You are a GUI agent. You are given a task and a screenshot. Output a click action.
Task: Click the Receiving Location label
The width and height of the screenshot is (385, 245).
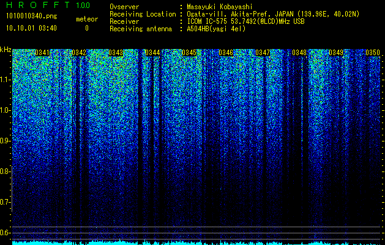[x=143, y=14]
